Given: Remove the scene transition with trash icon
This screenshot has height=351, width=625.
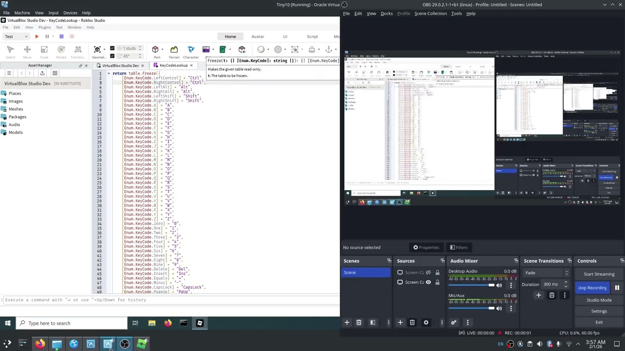Looking at the screenshot, I should (552, 295).
